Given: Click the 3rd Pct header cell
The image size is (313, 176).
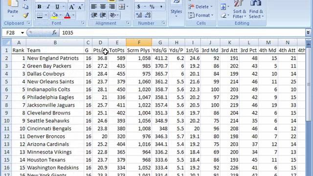Looking at the screenshot, I should (249, 50).
